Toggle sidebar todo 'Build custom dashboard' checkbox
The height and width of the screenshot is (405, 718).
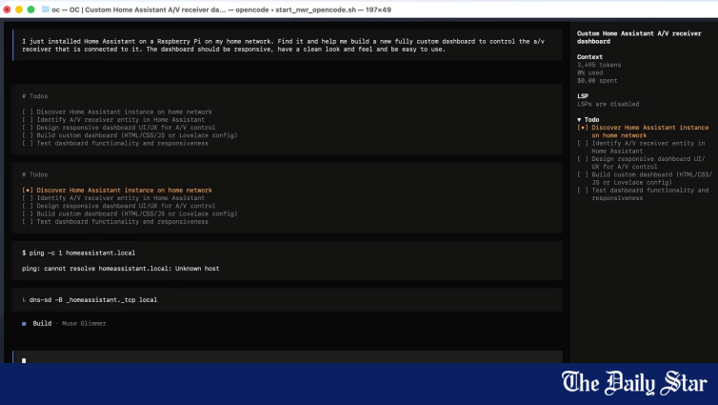click(583, 174)
